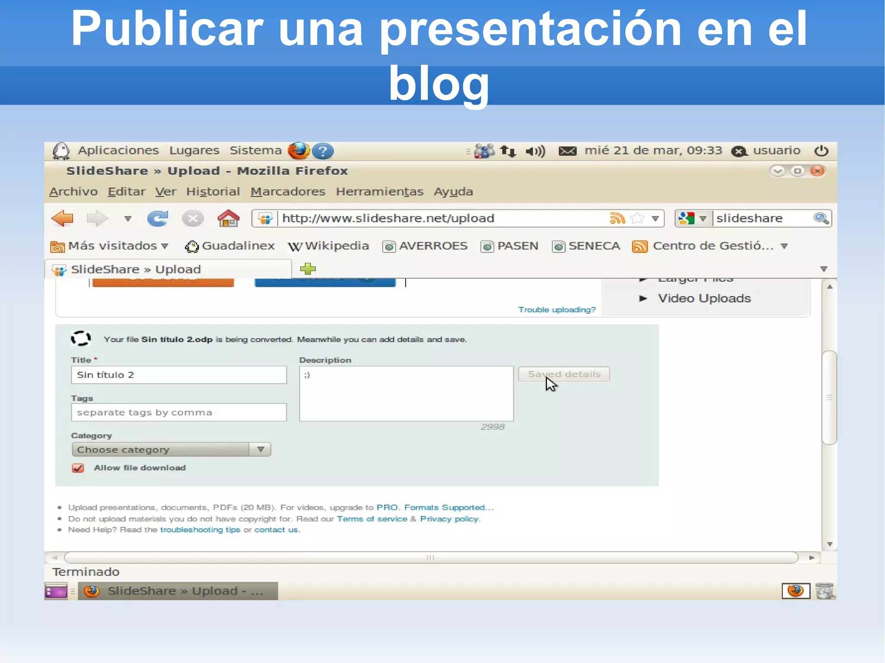Open the Marcadores menu

tap(288, 192)
